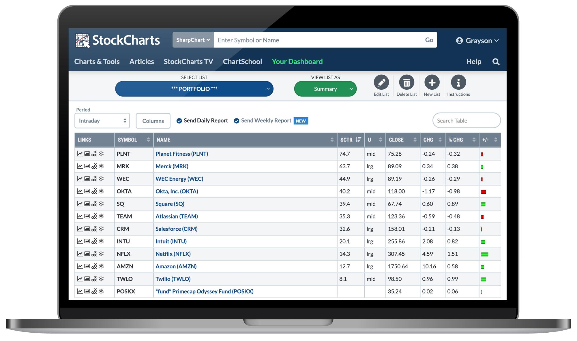Open Primecap Odyssey Fund (POSKX) link
The width and height of the screenshot is (577, 341).
(205, 291)
